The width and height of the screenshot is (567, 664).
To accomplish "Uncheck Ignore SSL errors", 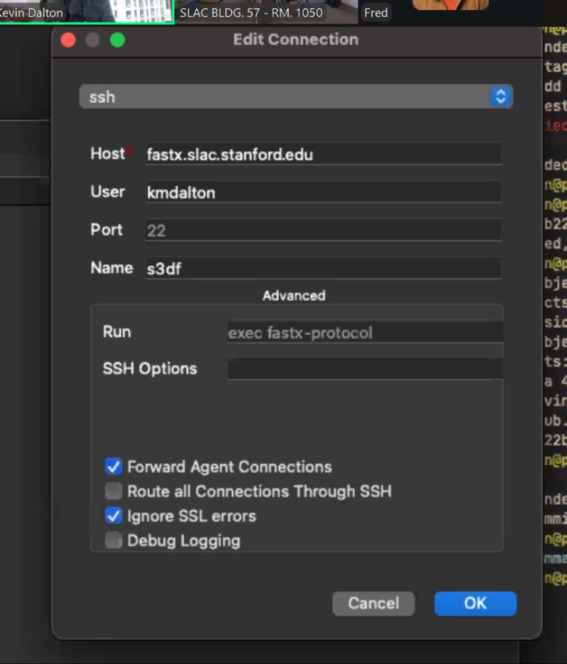I will click(x=114, y=516).
